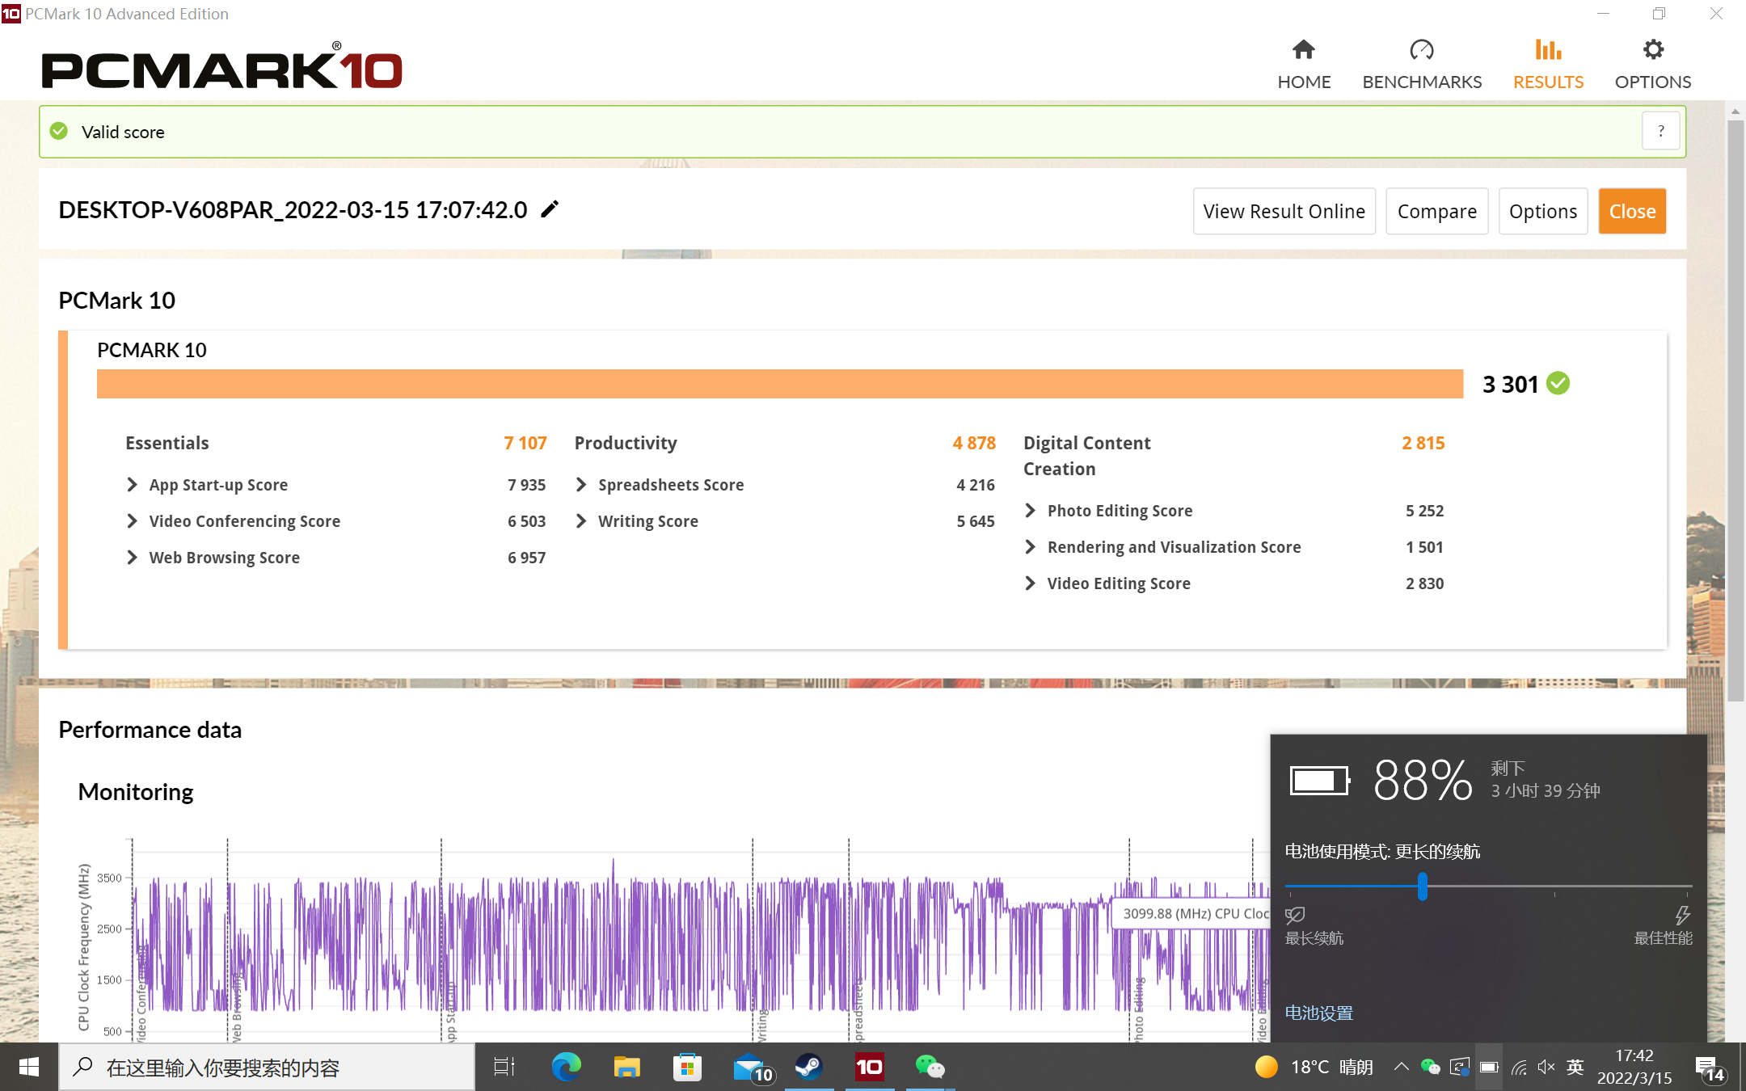Open notification center icon
The height and width of the screenshot is (1091, 1746).
click(1710, 1068)
